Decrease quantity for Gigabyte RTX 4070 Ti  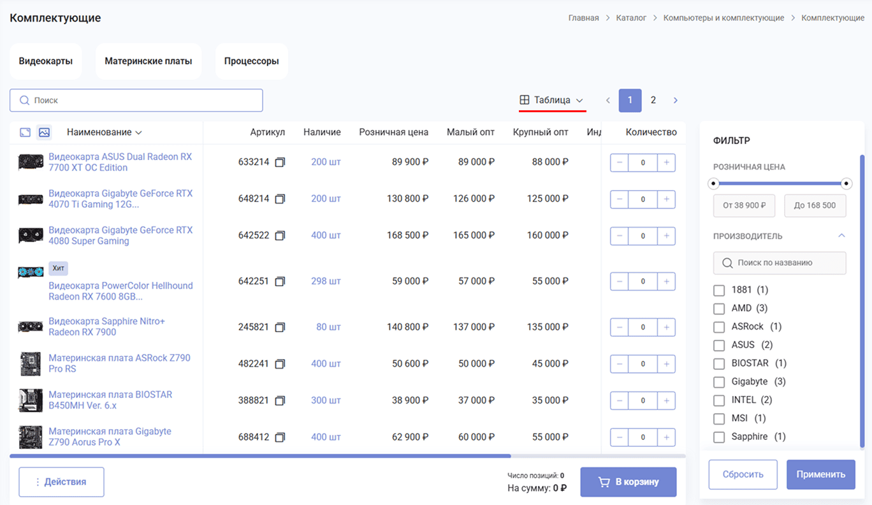(620, 199)
